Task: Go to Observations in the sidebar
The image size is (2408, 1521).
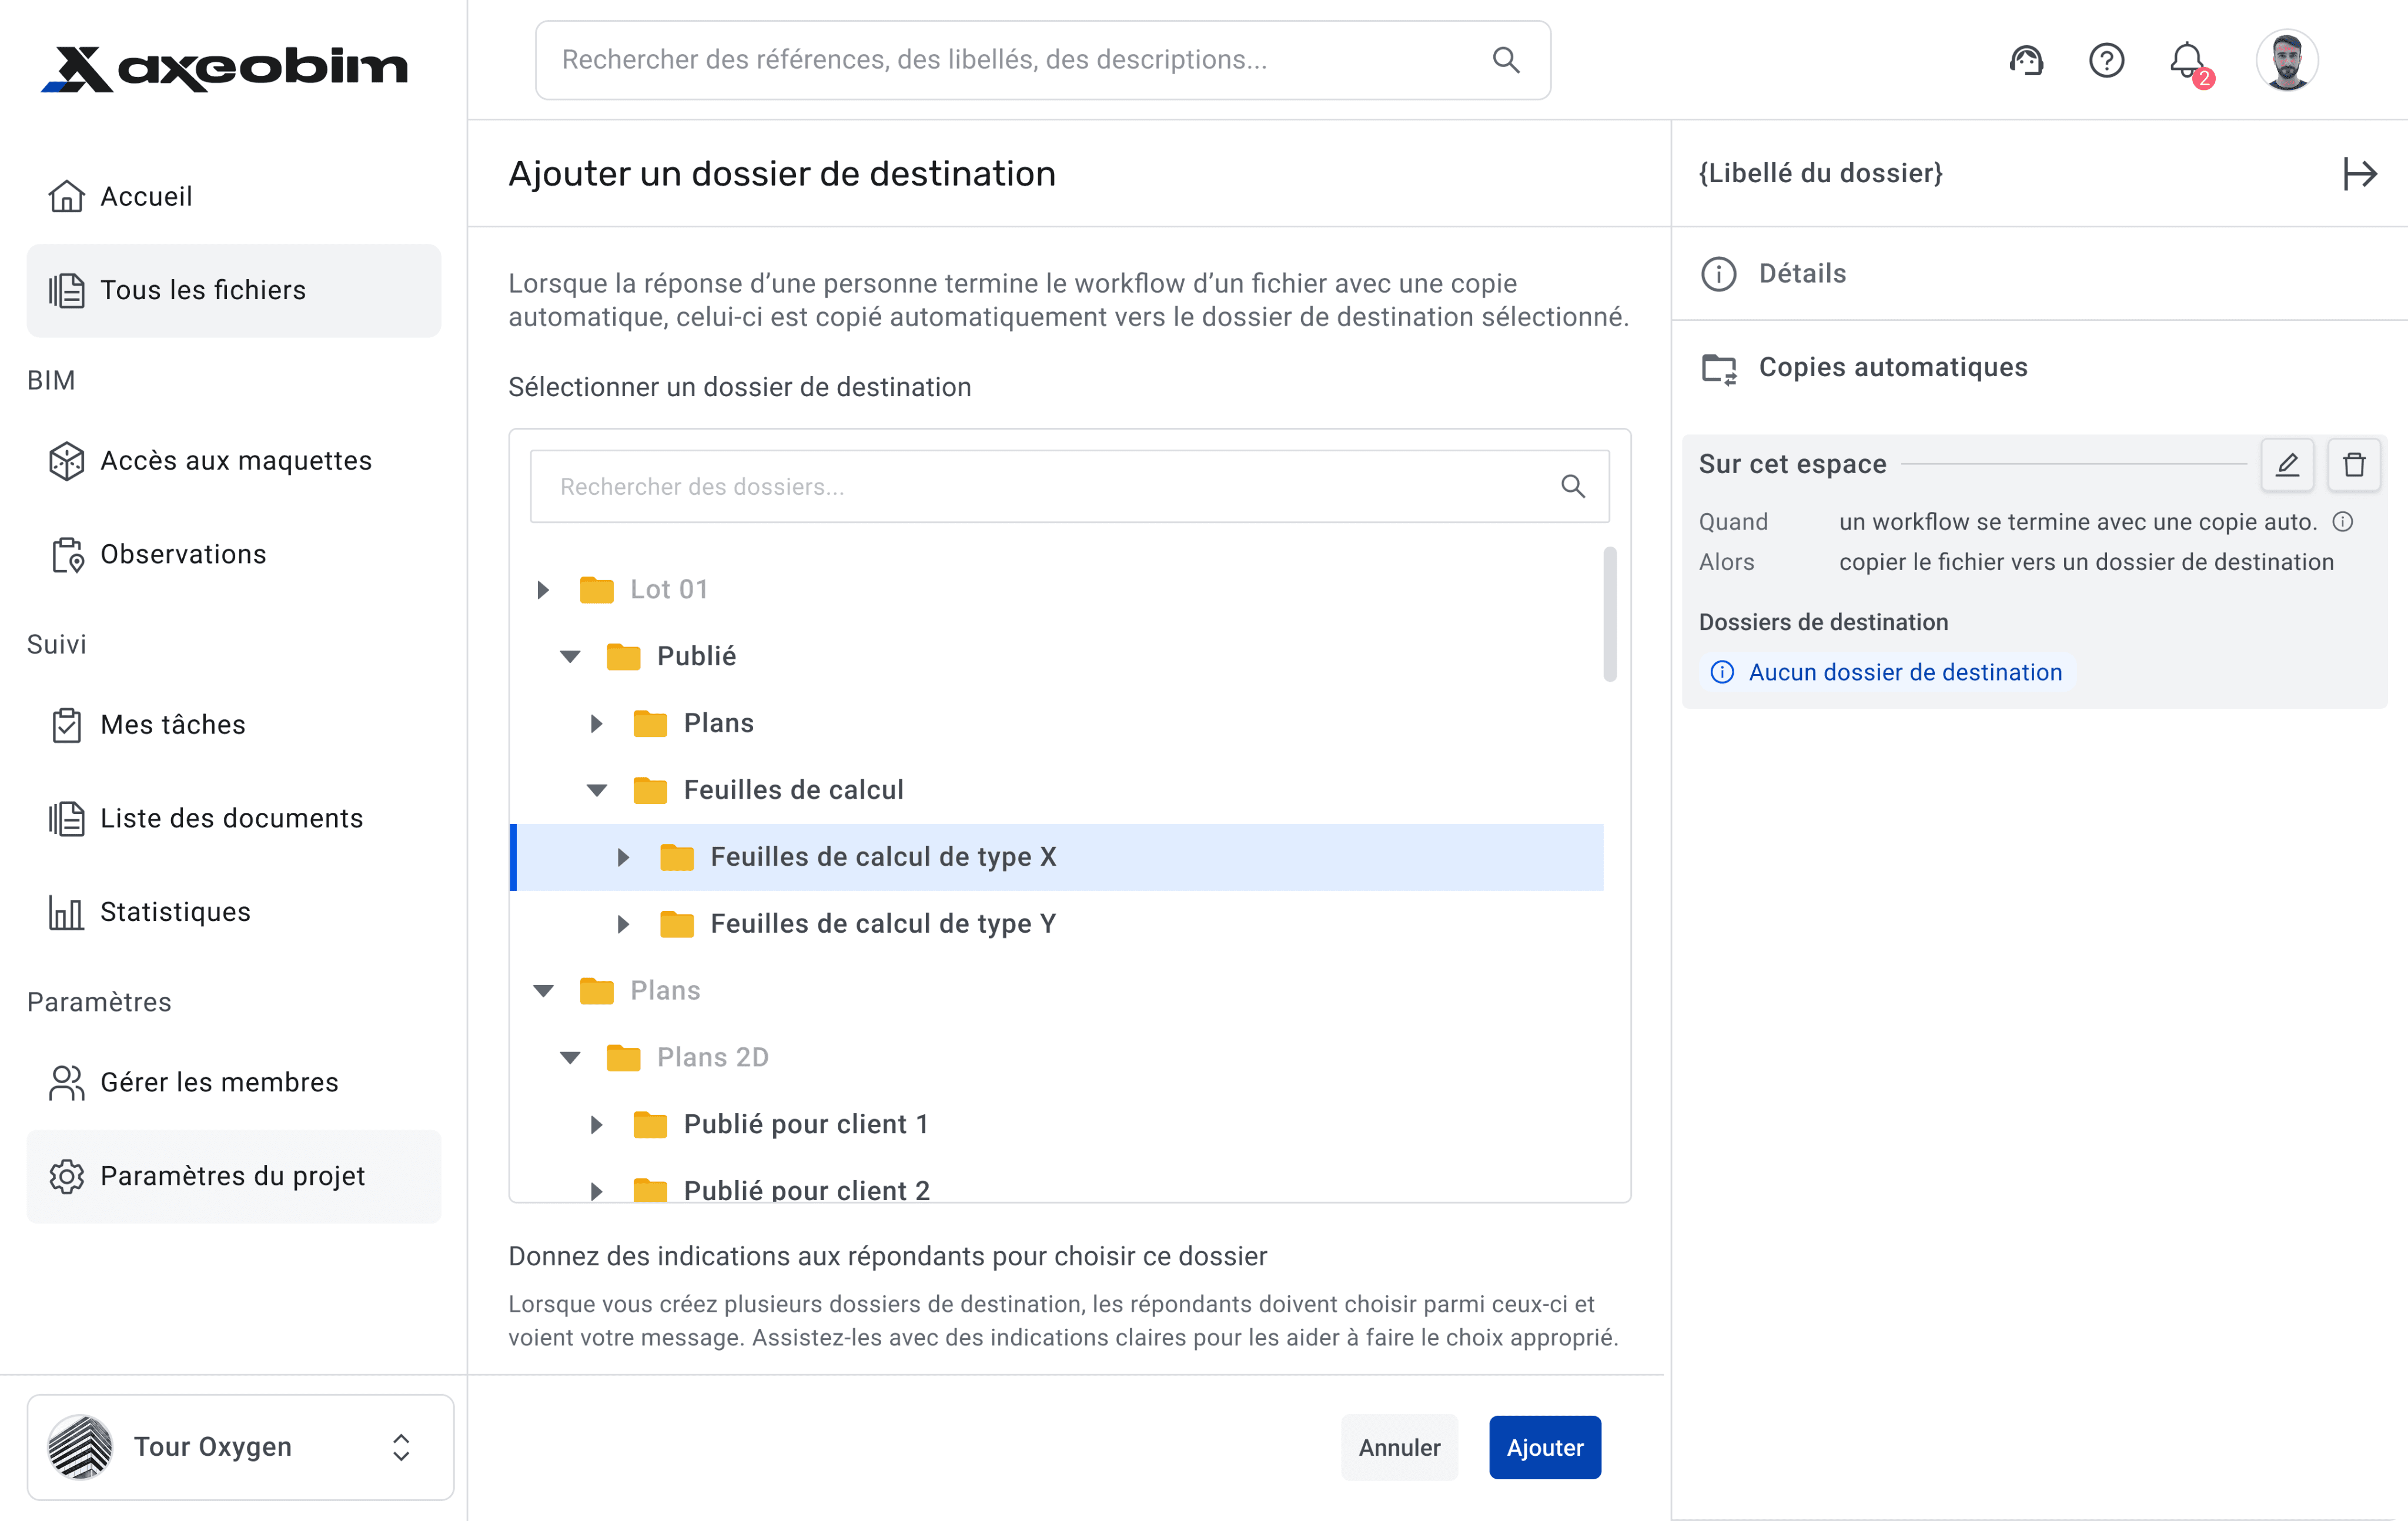Action: 183,555
